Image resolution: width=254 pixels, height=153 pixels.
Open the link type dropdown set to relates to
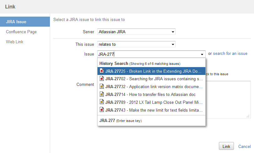(136, 44)
